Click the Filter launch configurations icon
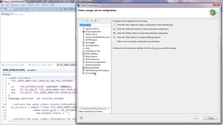 pos(95,21)
